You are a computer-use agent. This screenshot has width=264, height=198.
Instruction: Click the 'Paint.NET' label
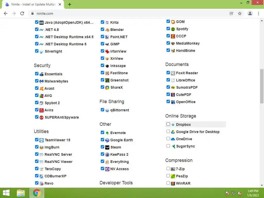pyautogui.click(x=119, y=37)
